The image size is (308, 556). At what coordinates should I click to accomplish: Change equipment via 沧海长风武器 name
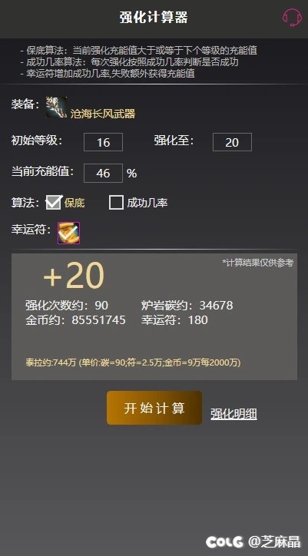[103, 114]
